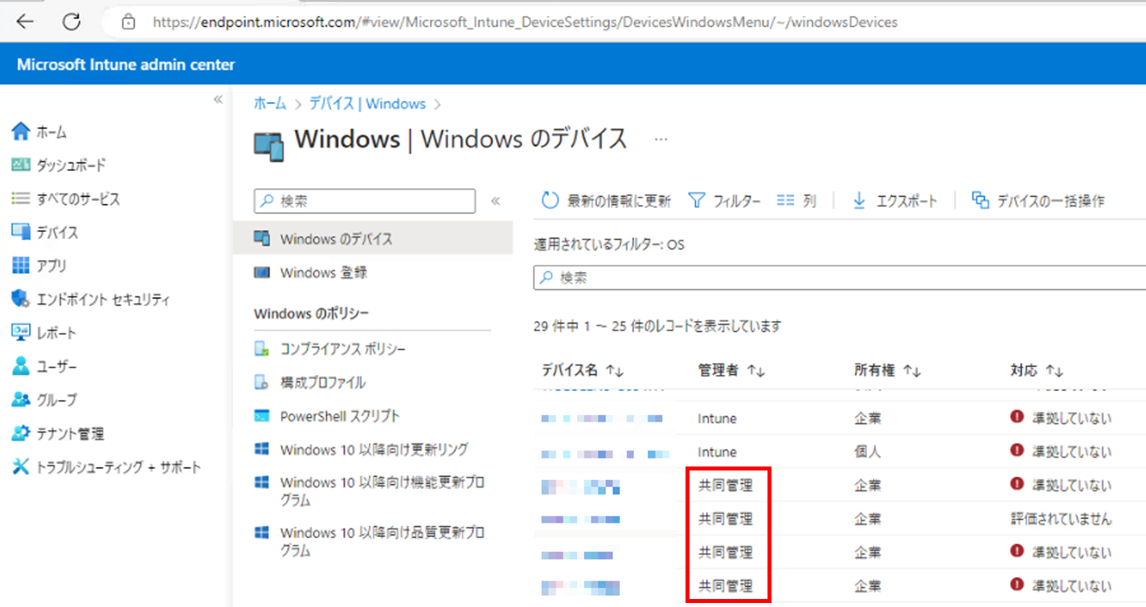Open Windows 10 以降向け更新リング
Image resolution: width=1146 pixels, height=607 pixels.
point(373,450)
